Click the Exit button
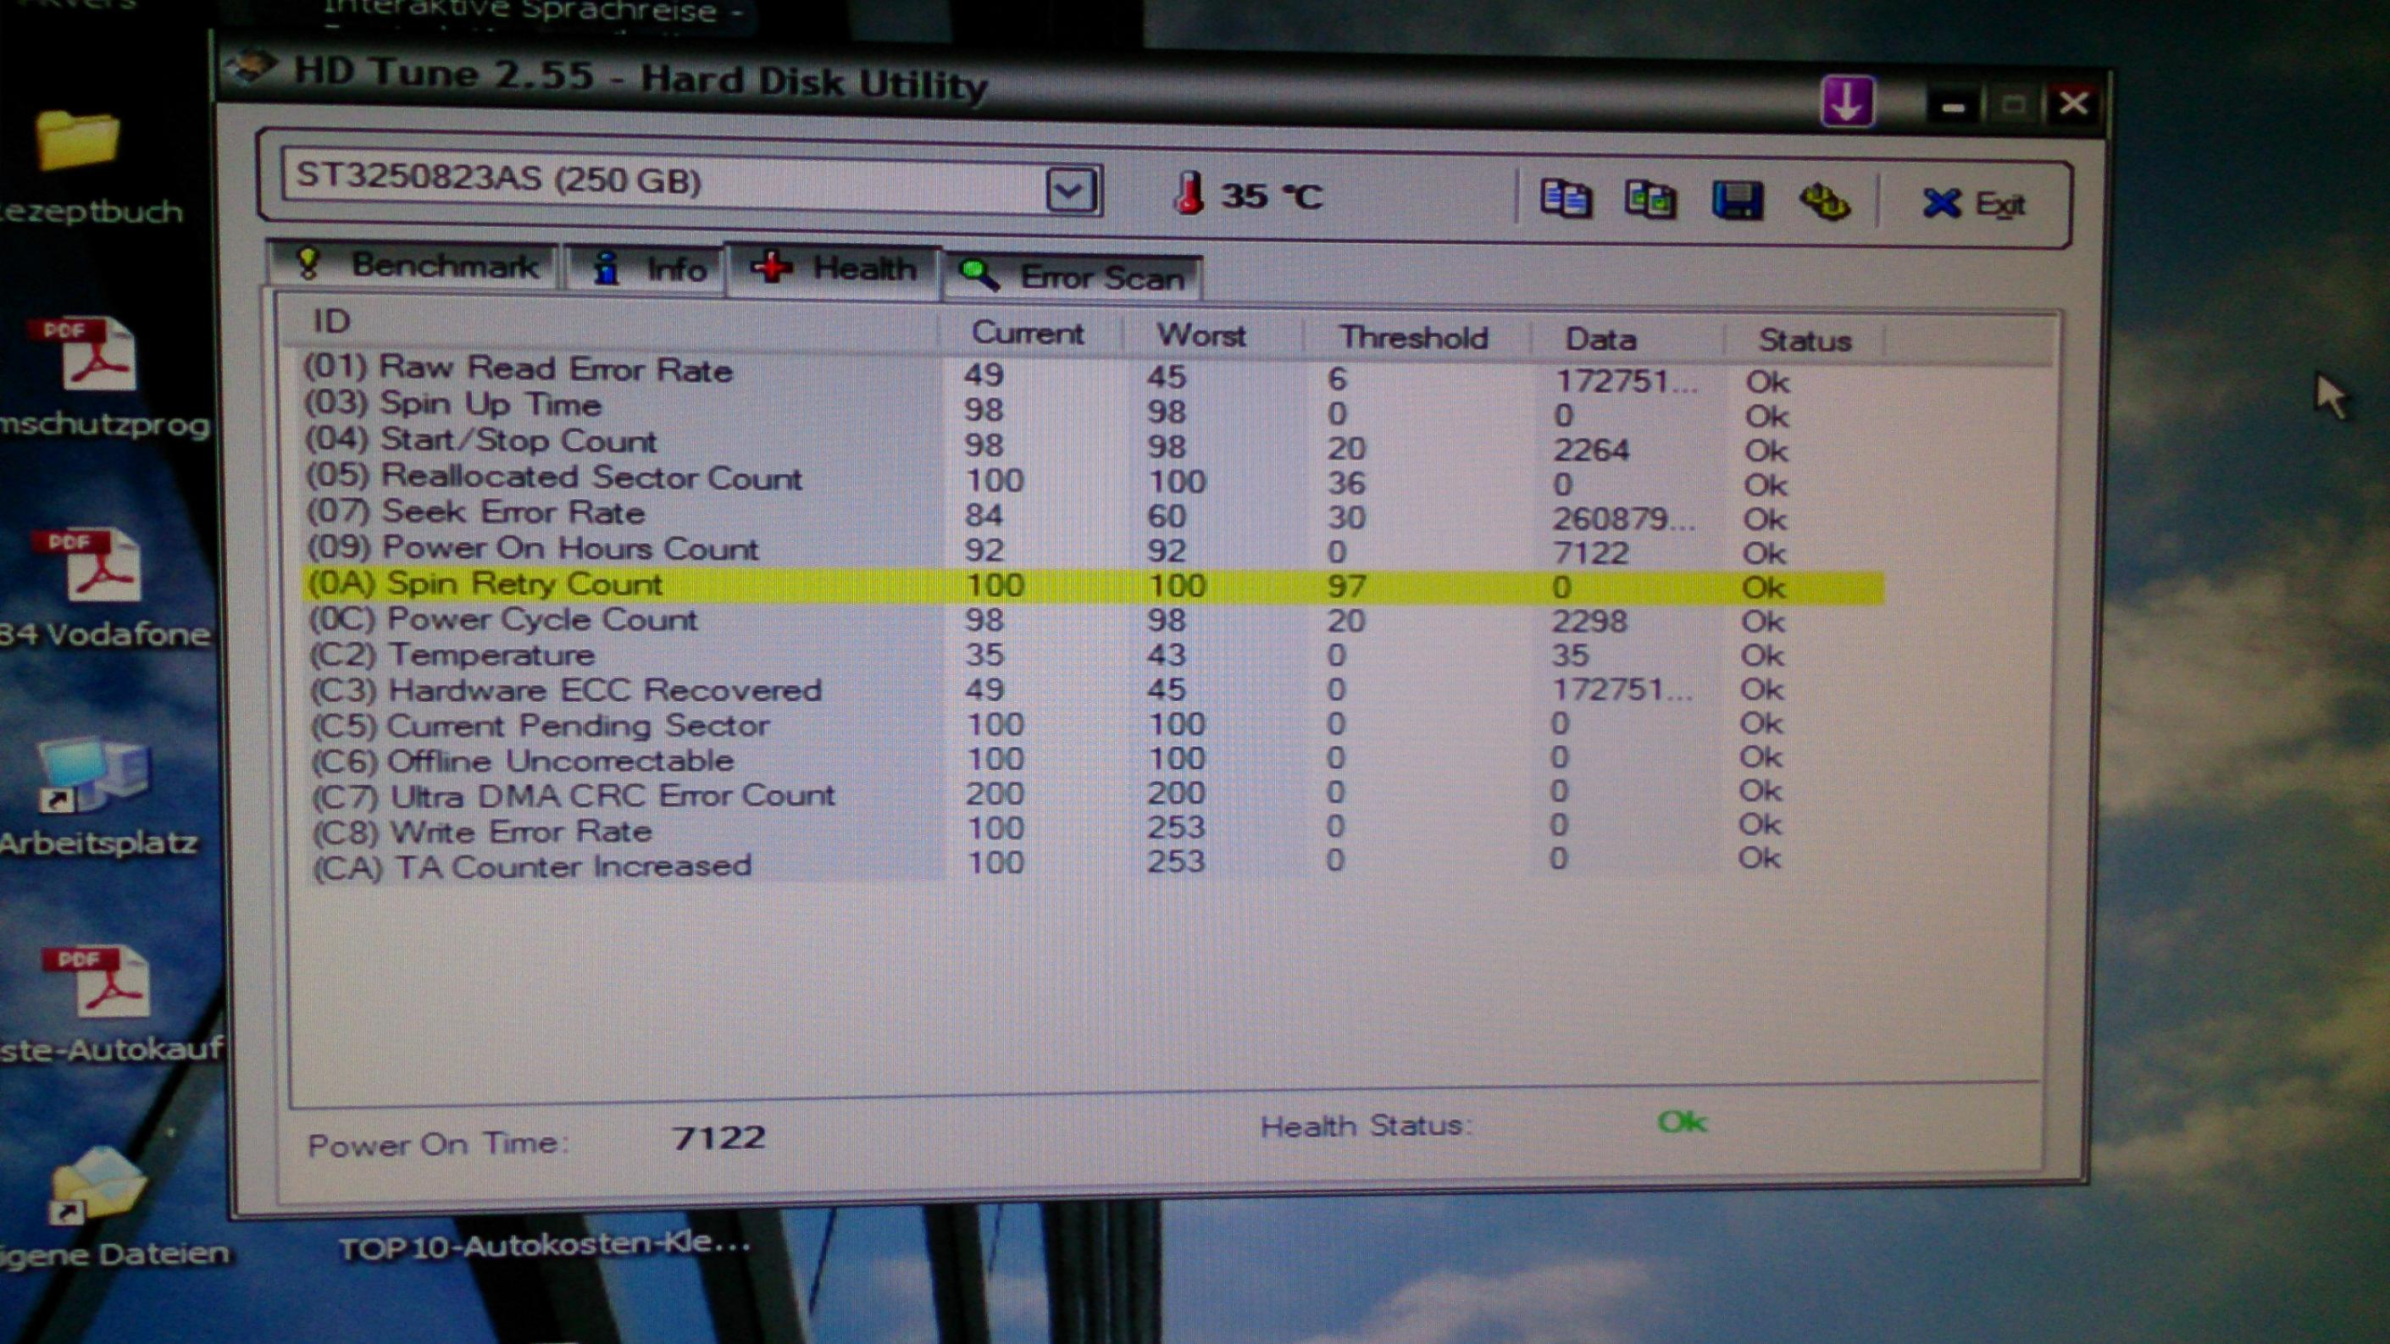 point(1972,204)
